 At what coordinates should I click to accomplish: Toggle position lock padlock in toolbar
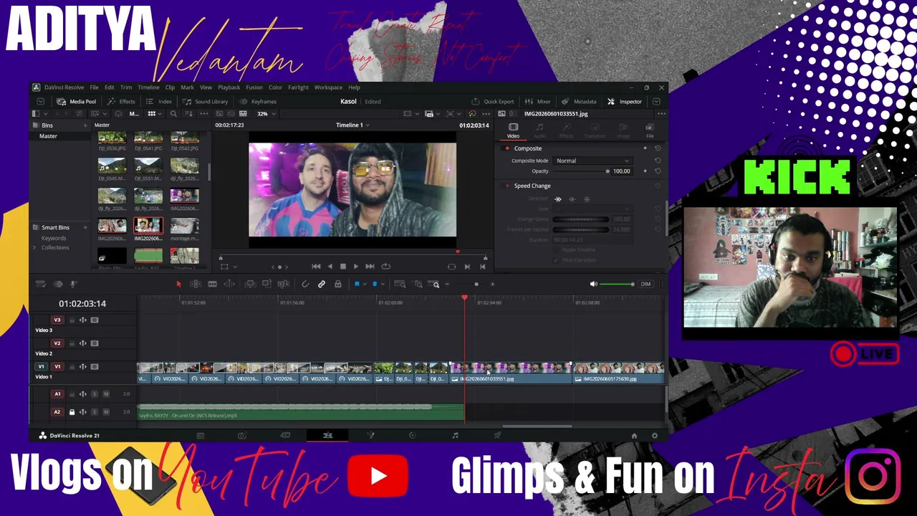pyautogui.click(x=338, y=285)
